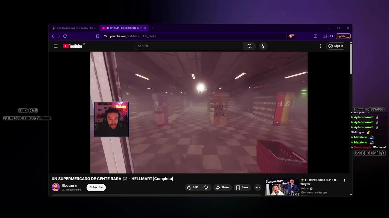Like the video (16K)
This screenshot has width=389, height=218.
click(192, 187)
